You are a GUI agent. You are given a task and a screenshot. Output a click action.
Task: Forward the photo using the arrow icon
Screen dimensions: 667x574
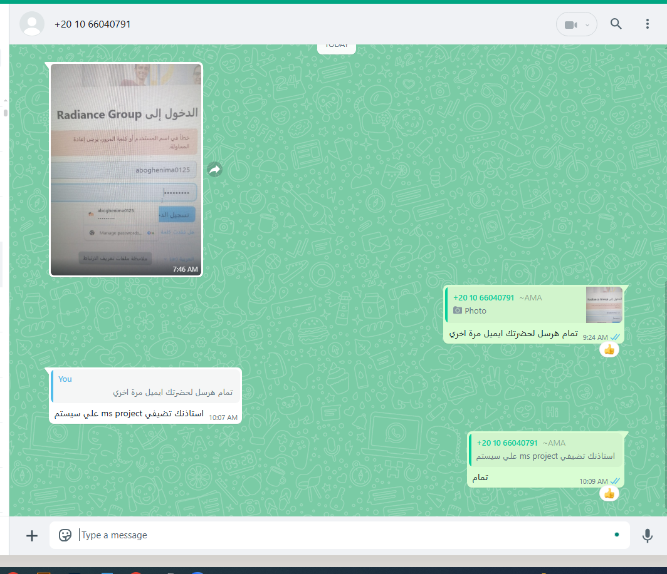click(215, 170)
